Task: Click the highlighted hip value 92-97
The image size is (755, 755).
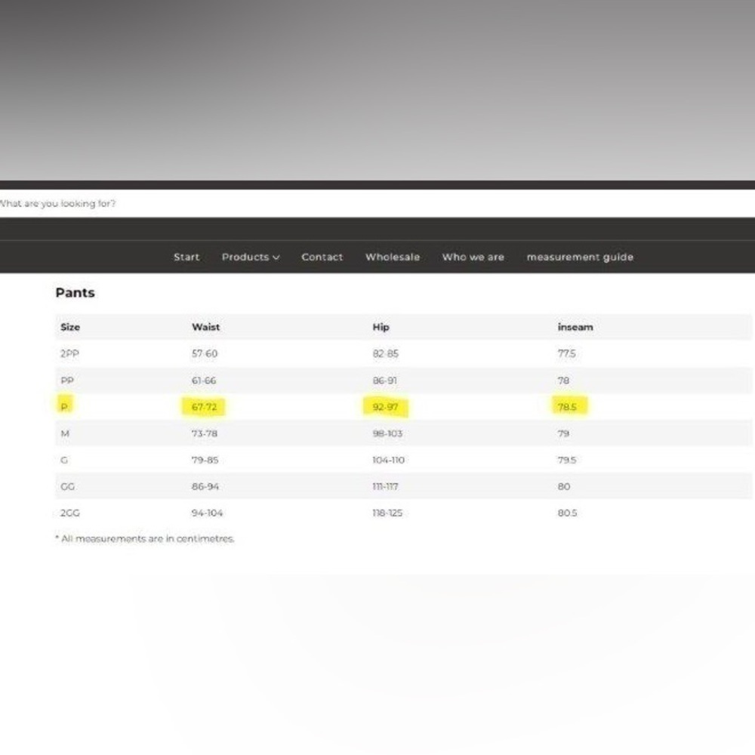Action: 385,407
